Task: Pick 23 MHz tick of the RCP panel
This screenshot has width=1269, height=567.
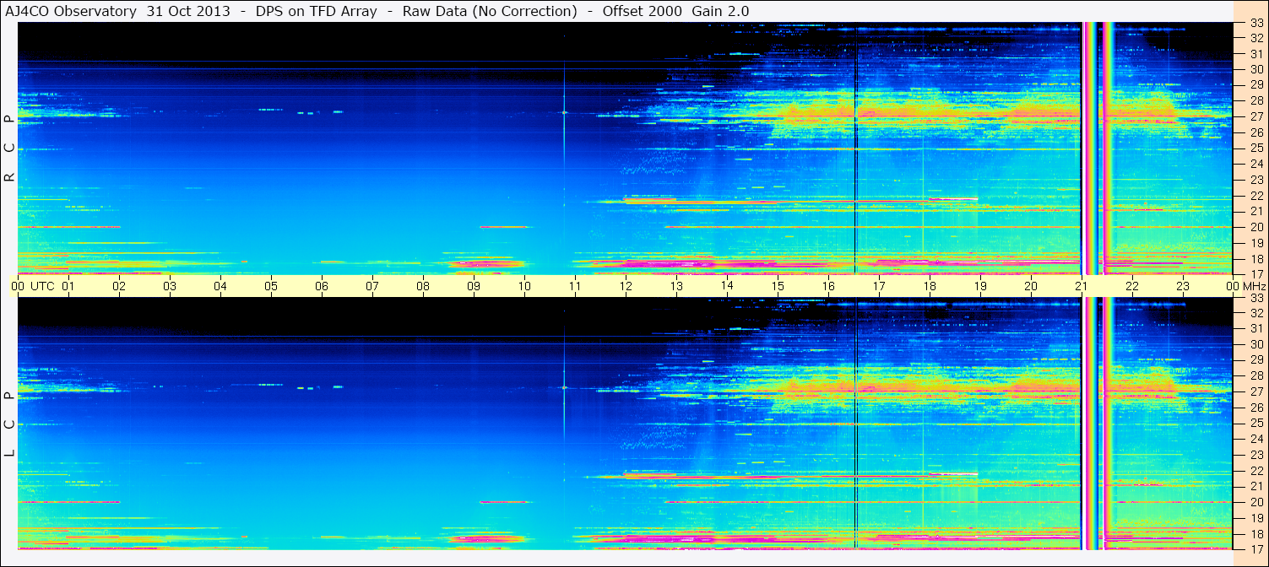Action: (x=1256, y=180)
